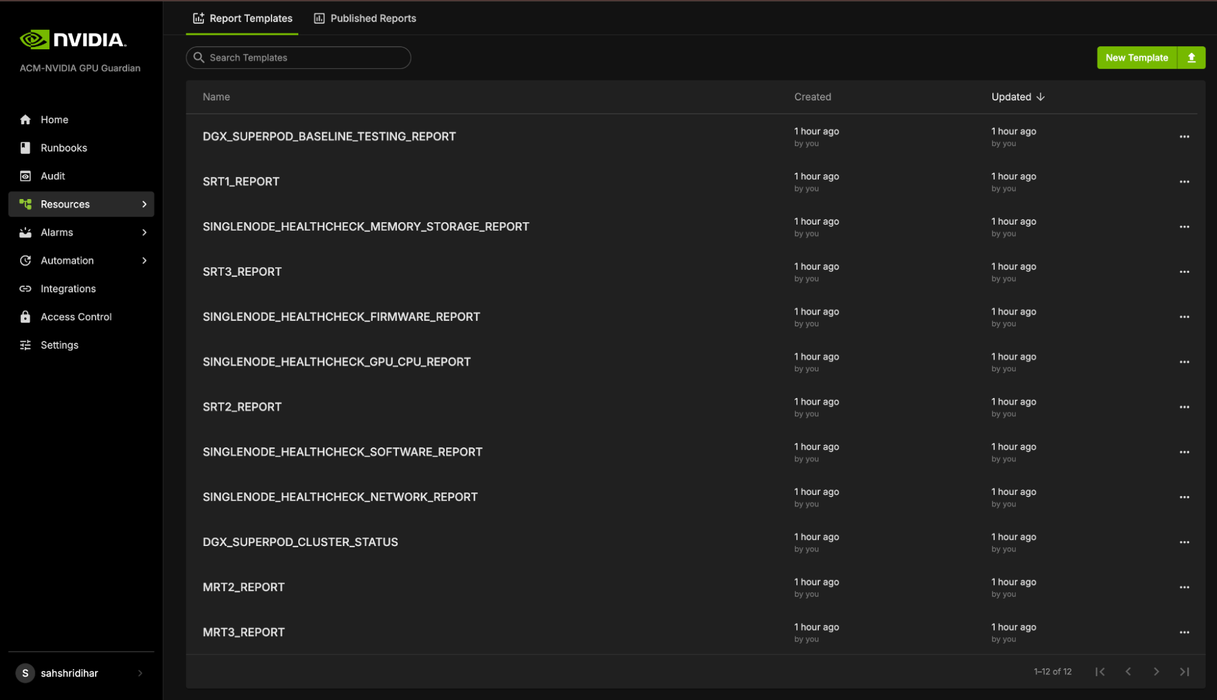Jump to last page of templates
Screen dimensions: 1217x700
click(x=1184, y=671)
